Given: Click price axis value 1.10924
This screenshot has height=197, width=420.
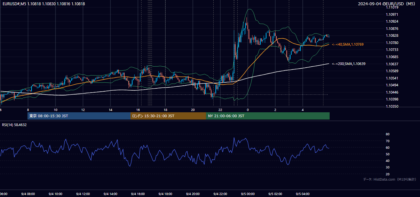Looking at the screenshot, I should pyautogui.click(x=392, y=21).
